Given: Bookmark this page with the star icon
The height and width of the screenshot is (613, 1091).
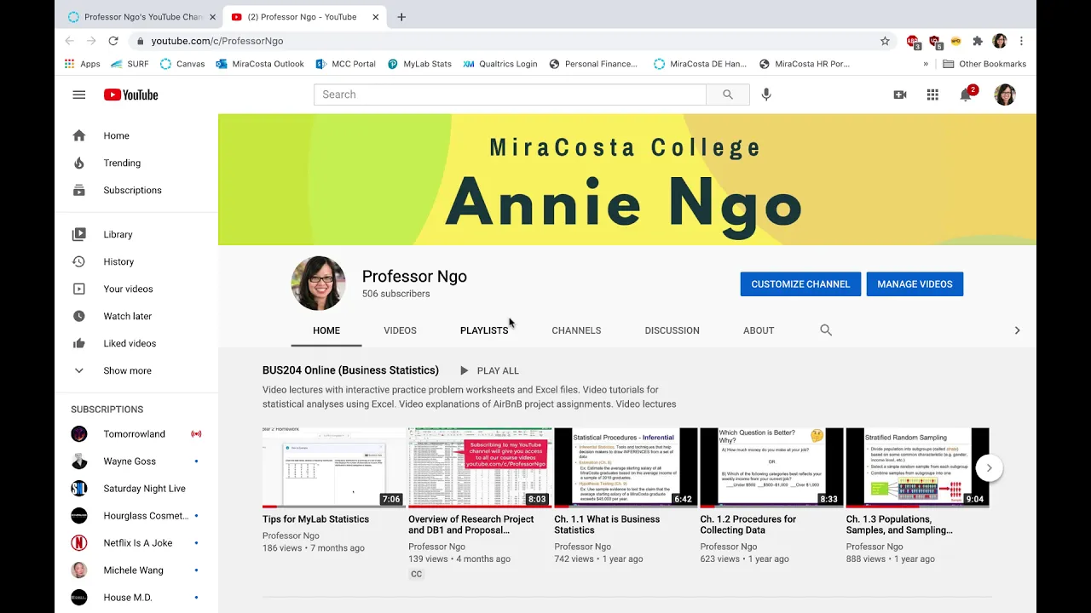Looking at the screenshot, I should (x=885, y=41).
